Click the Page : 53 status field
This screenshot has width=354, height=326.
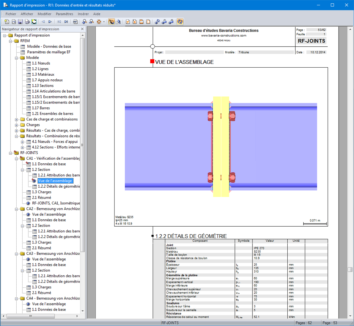tap(330, 323)
